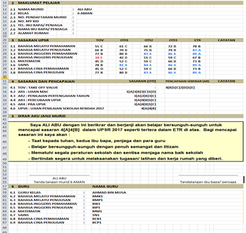The image size is (246, 233).
Task: Click the NO. PENDAFTARAN MURID label
Action: pyautogui.click(x=42, y=17)
